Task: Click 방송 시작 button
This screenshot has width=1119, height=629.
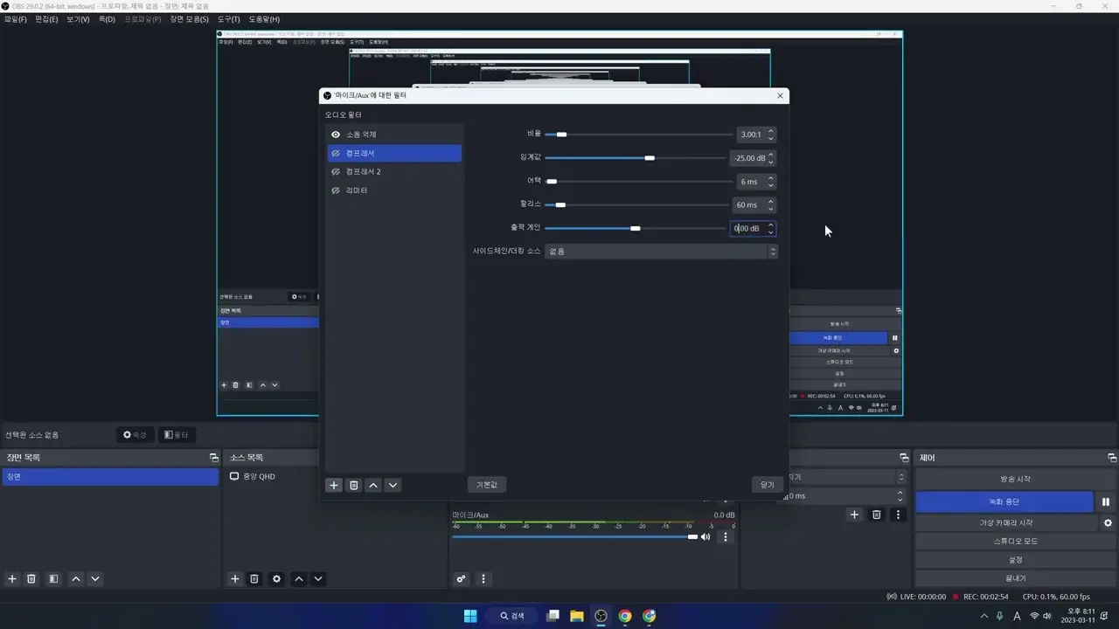Action: point(1015,480)
